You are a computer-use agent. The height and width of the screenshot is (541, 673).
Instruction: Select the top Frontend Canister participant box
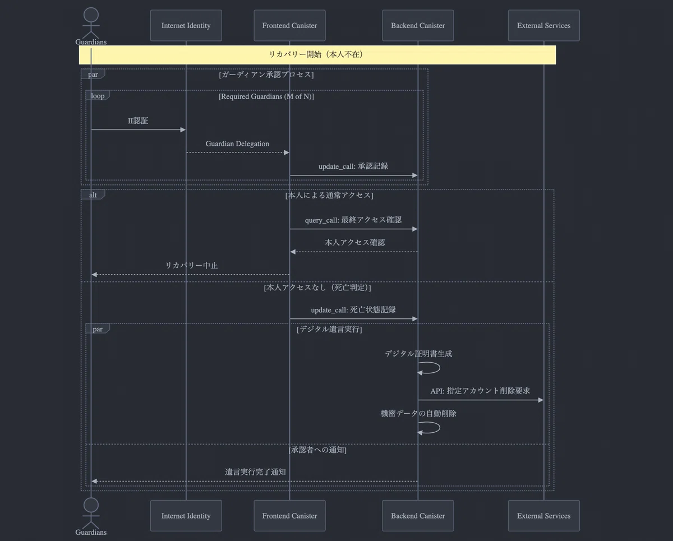coord(289,26)
